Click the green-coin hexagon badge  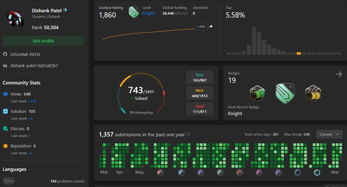coord(257,93)
